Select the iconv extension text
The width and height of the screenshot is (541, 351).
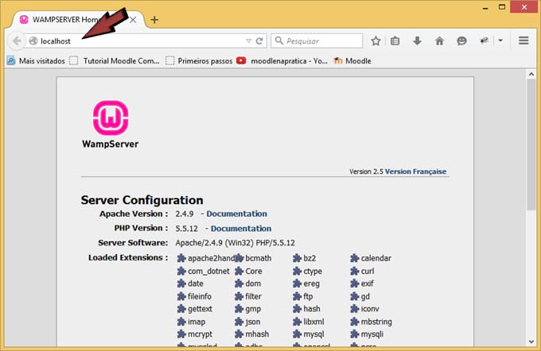tap(370, 309)
